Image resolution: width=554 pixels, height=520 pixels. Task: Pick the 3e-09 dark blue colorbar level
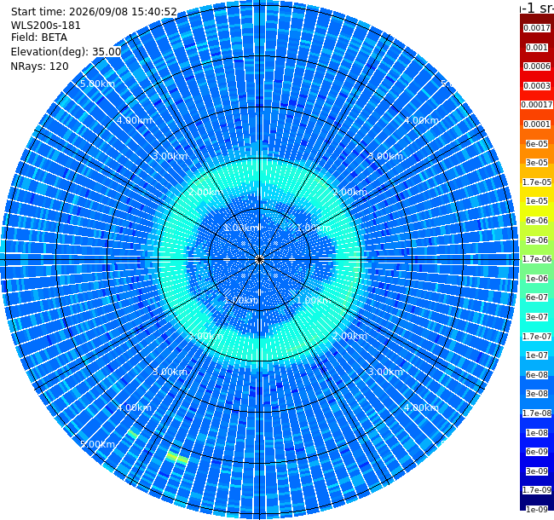[x=537, y=471]
